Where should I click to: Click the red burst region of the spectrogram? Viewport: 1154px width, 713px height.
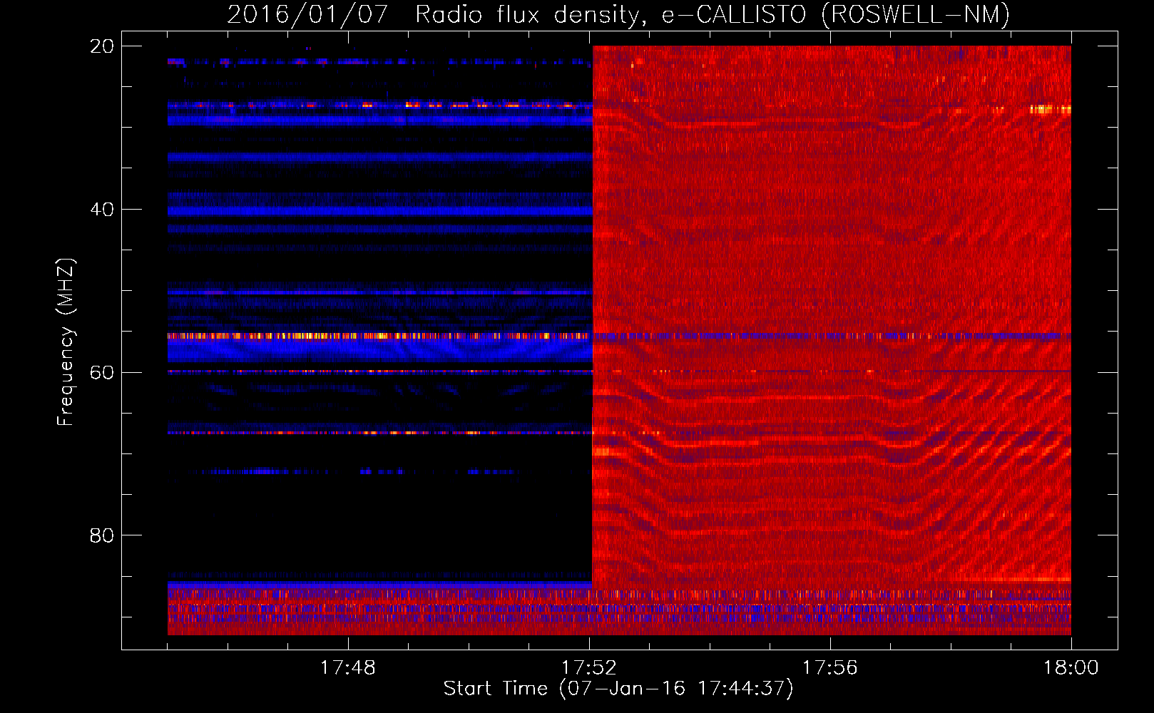832,317
